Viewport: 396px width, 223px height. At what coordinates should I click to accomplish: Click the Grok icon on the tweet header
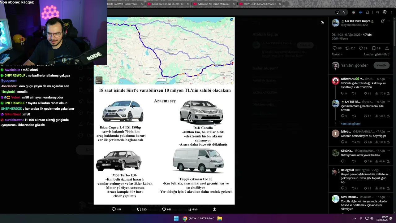pyautogui.click(x=383, y=21)
